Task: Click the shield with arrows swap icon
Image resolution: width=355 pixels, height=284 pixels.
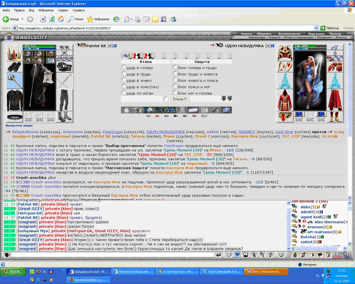Action: coord(224,98)
